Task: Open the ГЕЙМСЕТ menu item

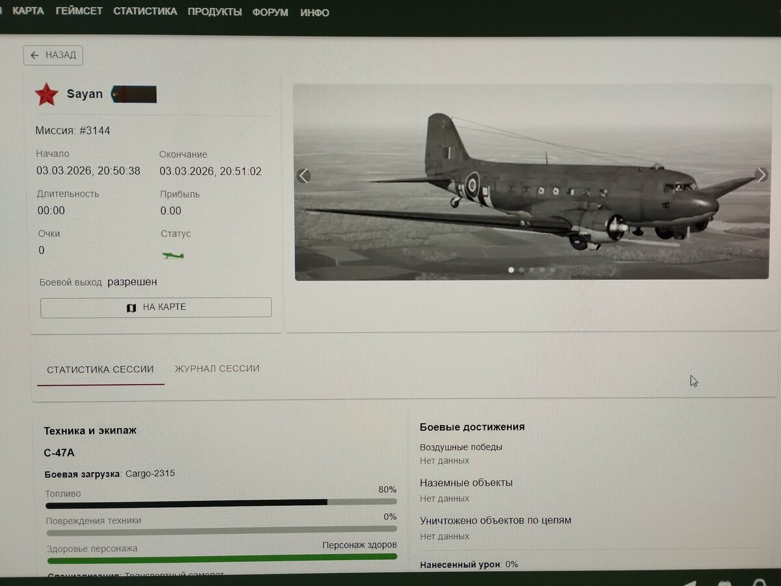Action: click(79, 11)
